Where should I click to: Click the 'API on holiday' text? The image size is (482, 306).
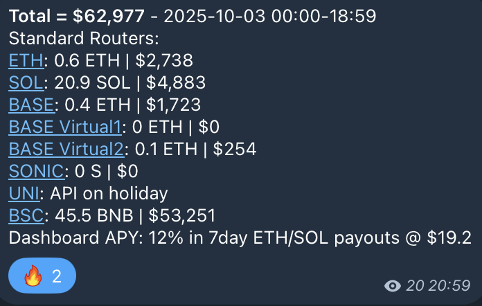(109, 193)
